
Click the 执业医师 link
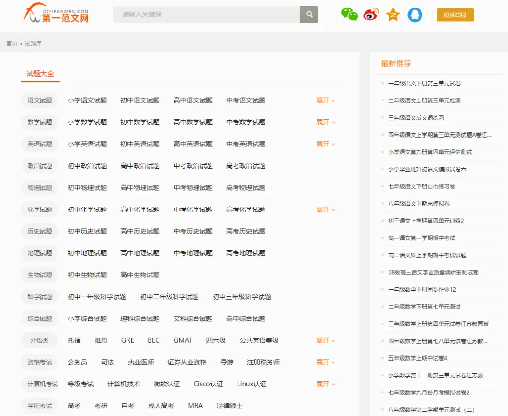pyautogui.click(x=141, y=362)
